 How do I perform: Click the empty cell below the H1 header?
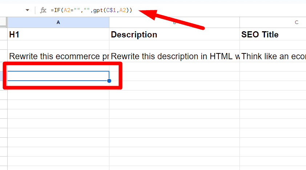[59, 45]
